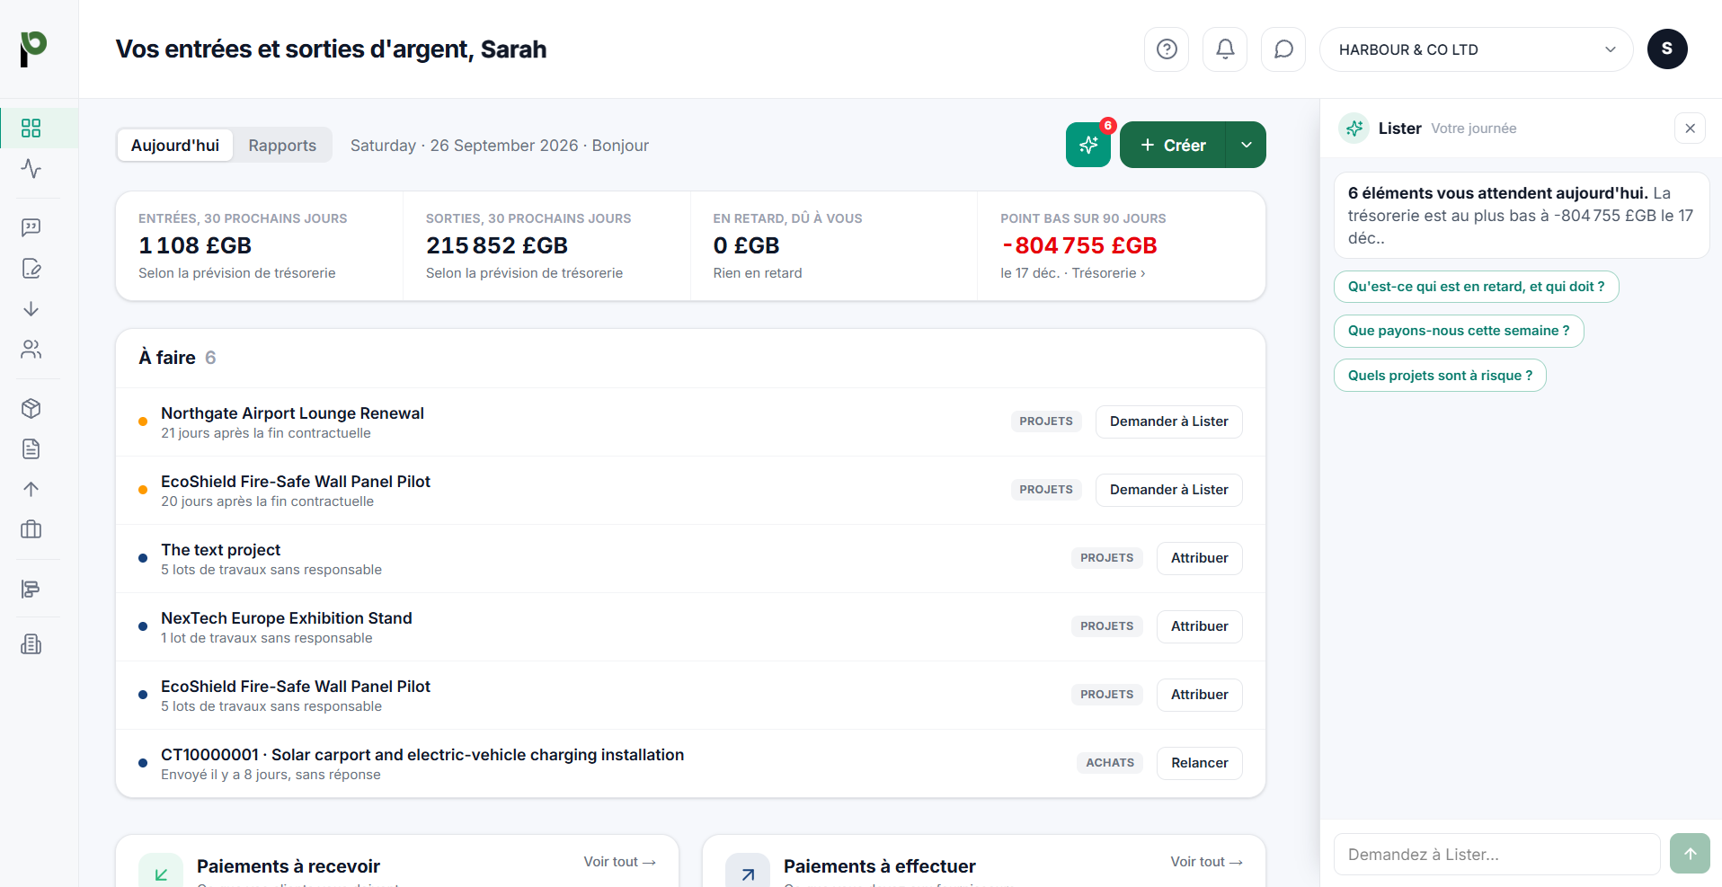Open the people contacts sidebar icon

click(x=31, y=350)
